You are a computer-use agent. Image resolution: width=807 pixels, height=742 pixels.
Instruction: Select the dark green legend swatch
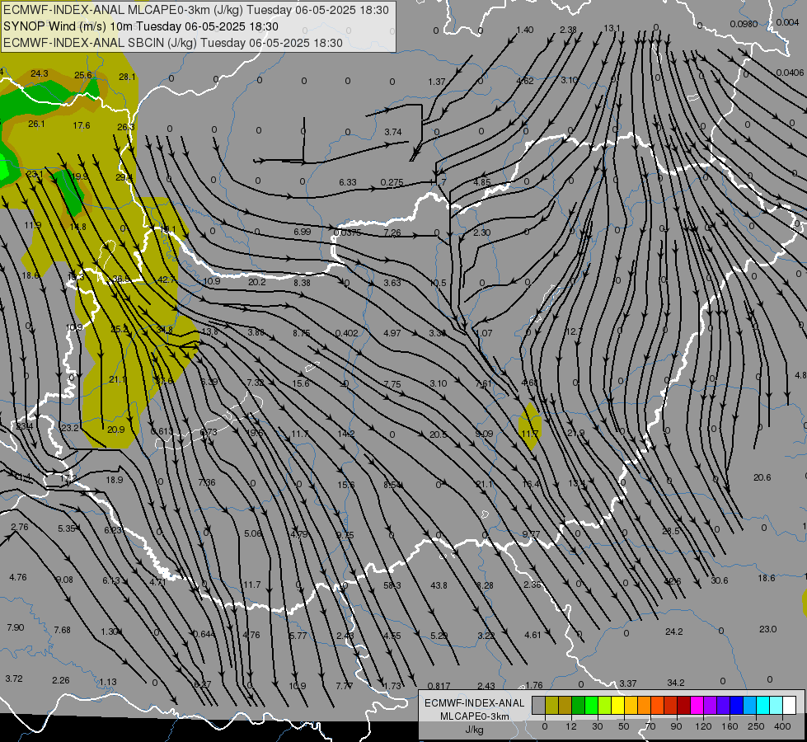tap(579, 705)
